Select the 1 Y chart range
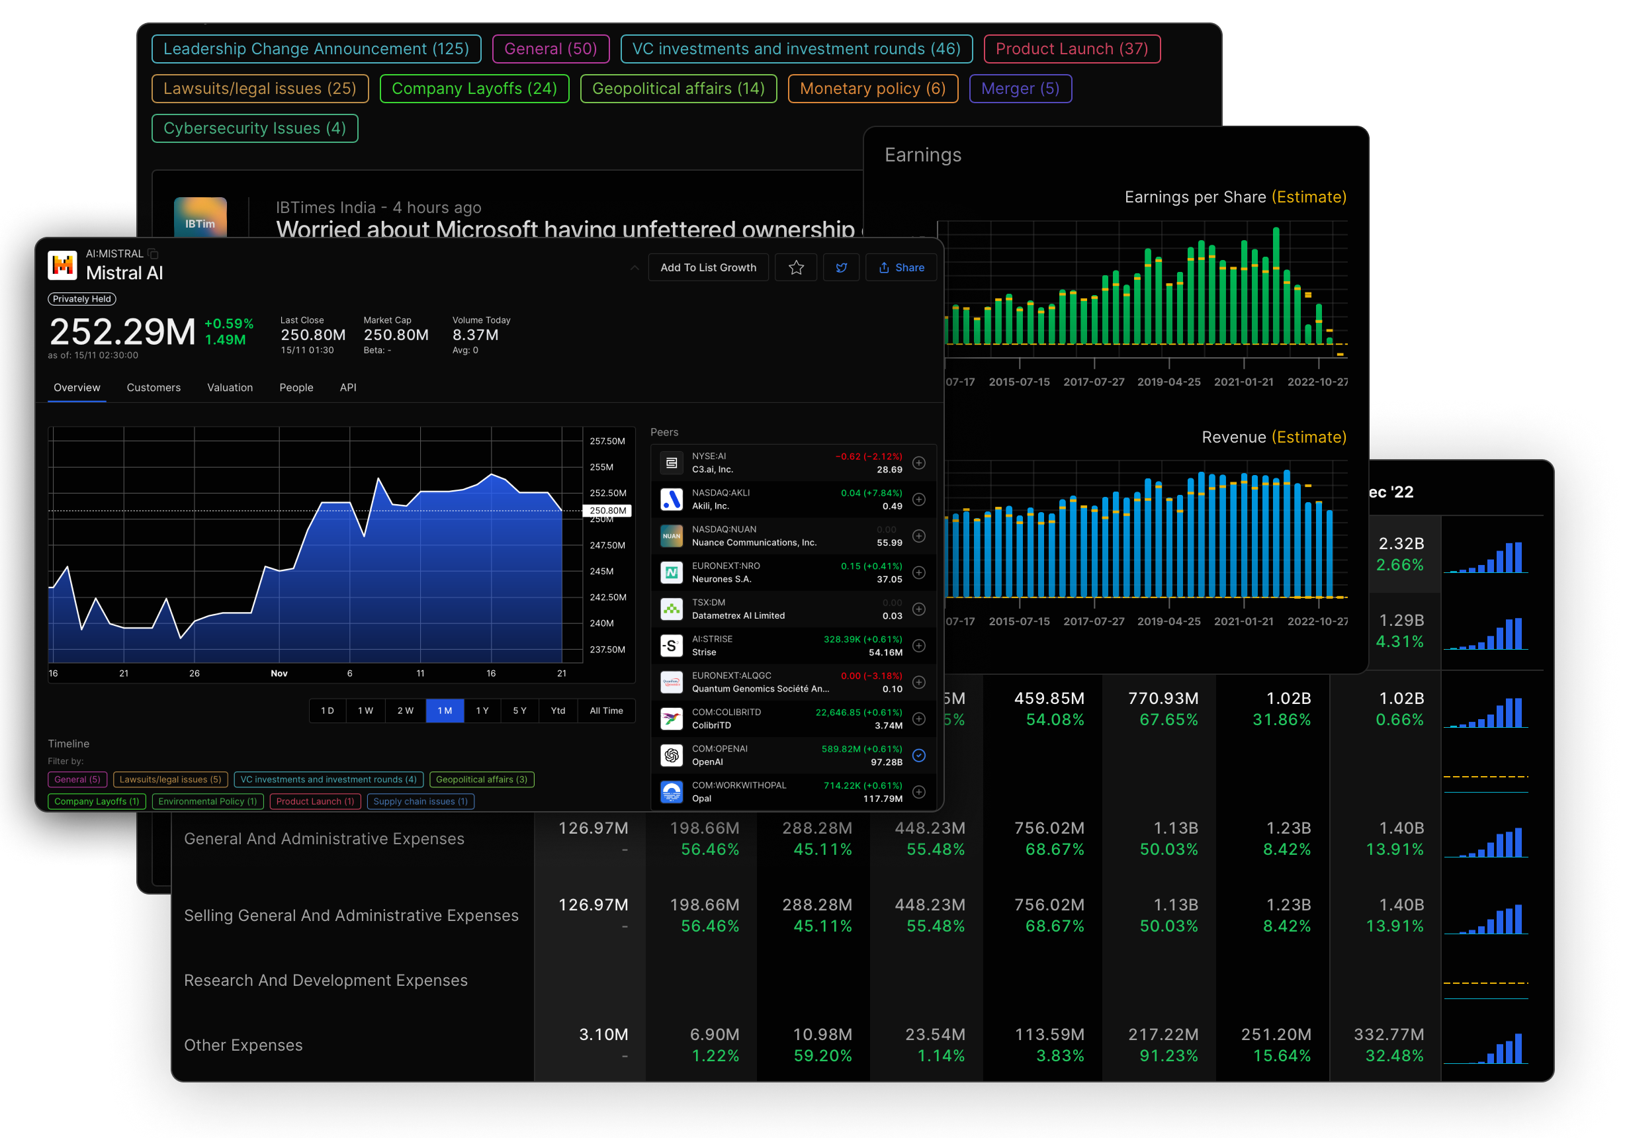This screenshot has width=1625, height=1138. [x=483, y=711]
